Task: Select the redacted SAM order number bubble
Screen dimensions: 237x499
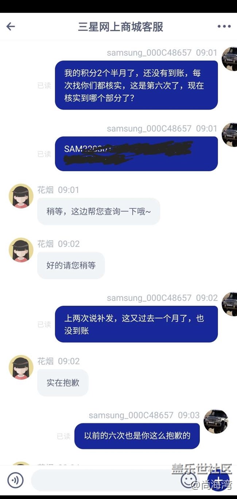Action: (x=136, y=153)
